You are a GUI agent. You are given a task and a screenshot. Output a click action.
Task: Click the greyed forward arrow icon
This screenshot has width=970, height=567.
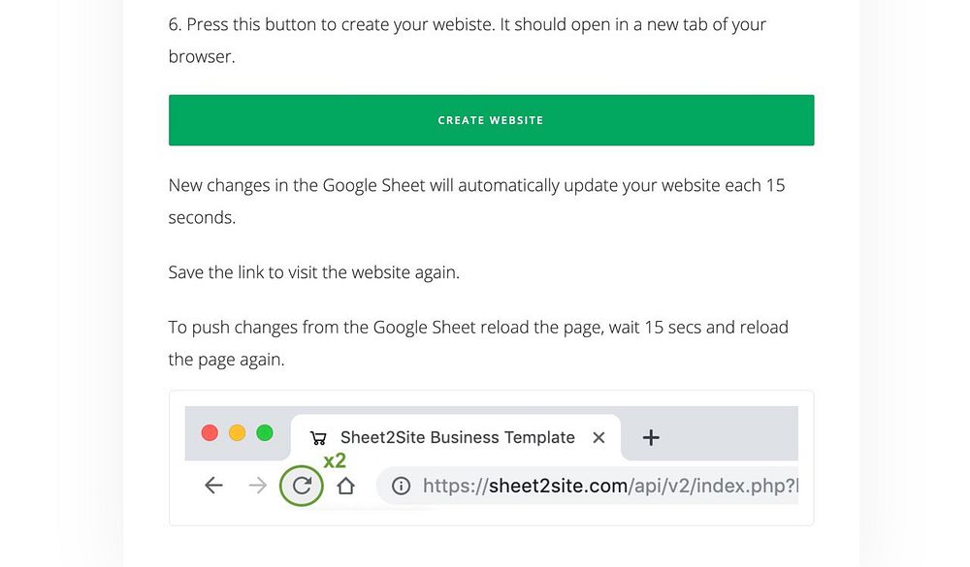tap(257, 486)
